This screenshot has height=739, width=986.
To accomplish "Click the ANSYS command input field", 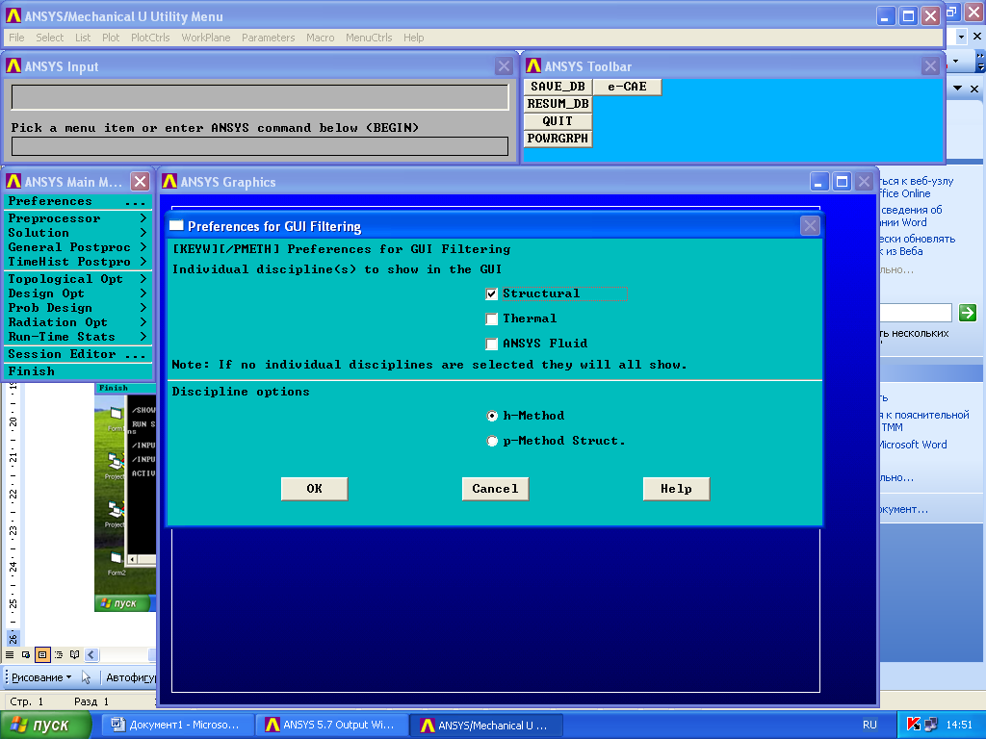I will click(260, 146).
